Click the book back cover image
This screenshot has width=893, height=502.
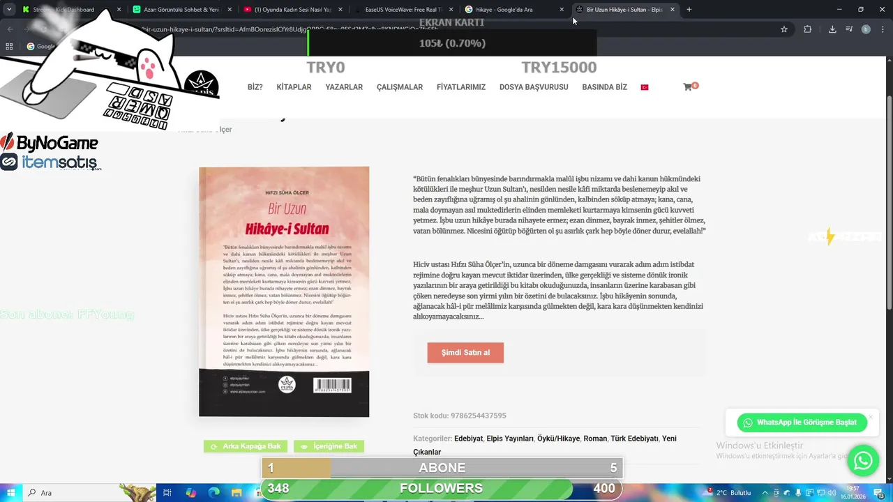[x=284, y=292]
